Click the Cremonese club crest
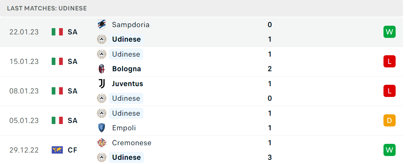Image resolution: width=405 pixels, height=164 pixels. tap(101, 142)
